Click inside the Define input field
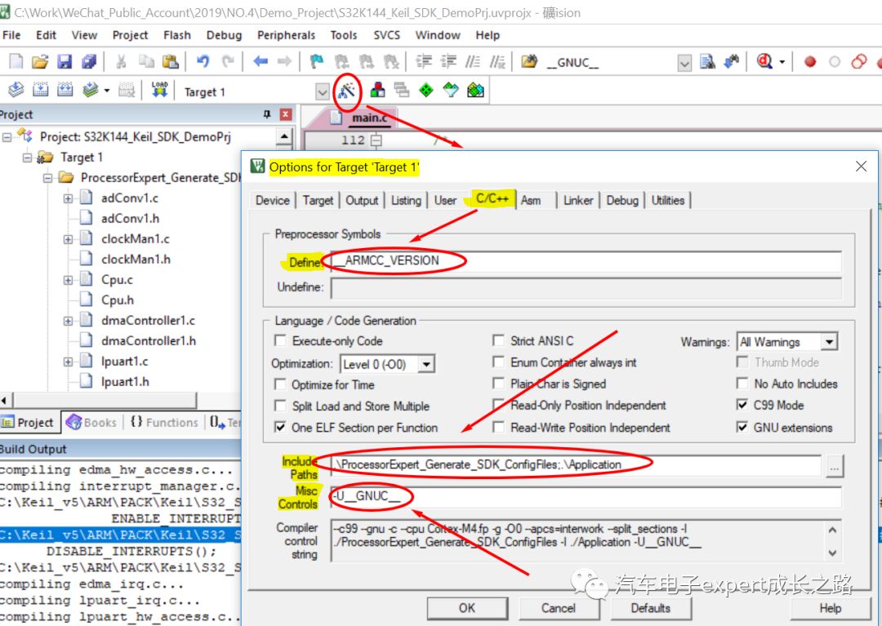This screenshot has width=882, height=626. [586, 261]
